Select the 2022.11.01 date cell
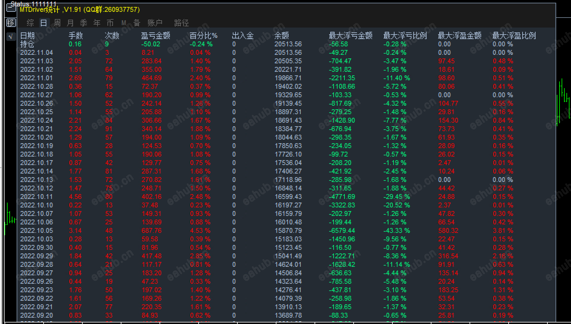 pos(37,78)
